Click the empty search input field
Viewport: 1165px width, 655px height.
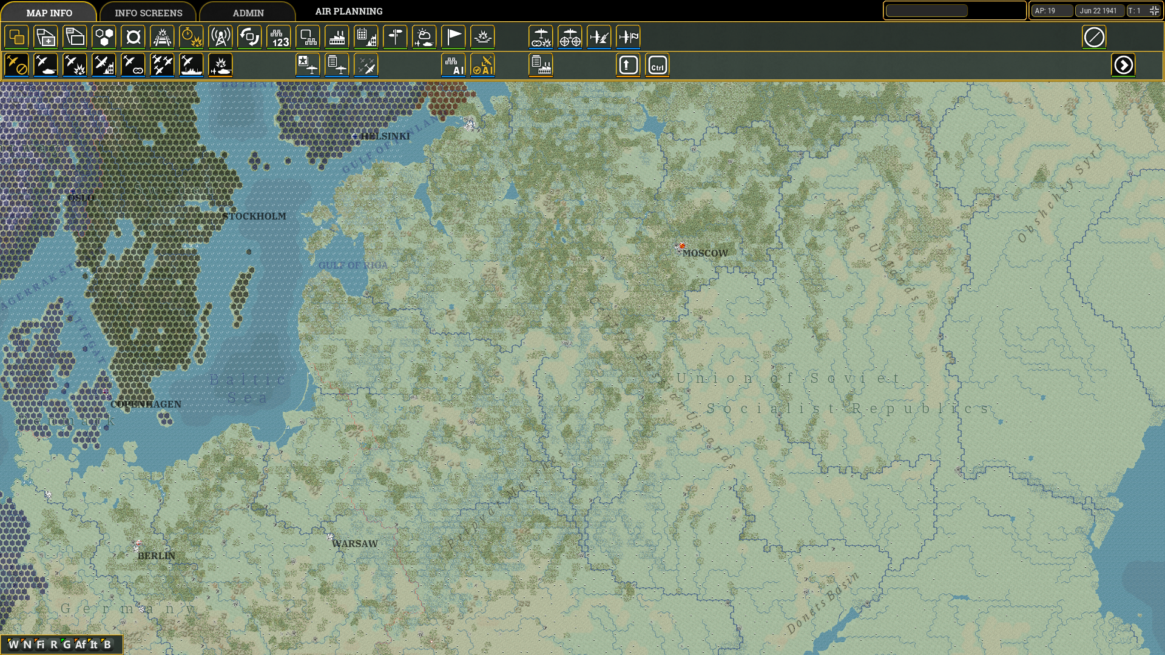[x=927, y=10]
